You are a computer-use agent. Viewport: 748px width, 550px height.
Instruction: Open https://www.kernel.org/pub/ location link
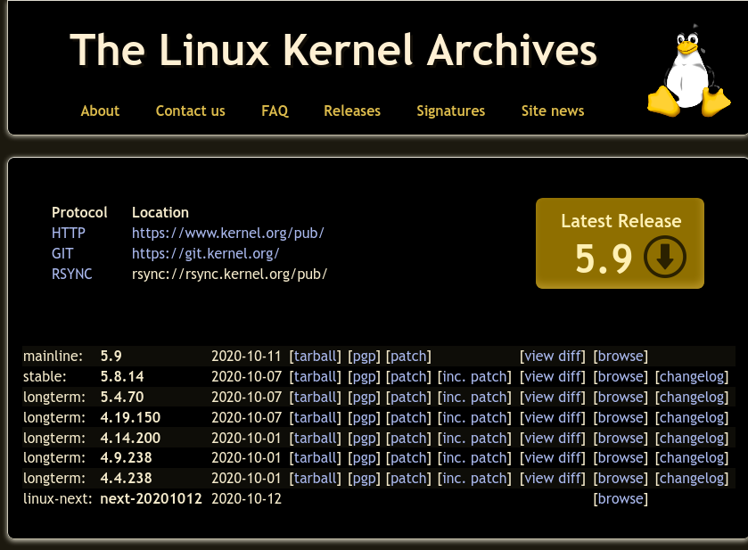pos(228,233)
